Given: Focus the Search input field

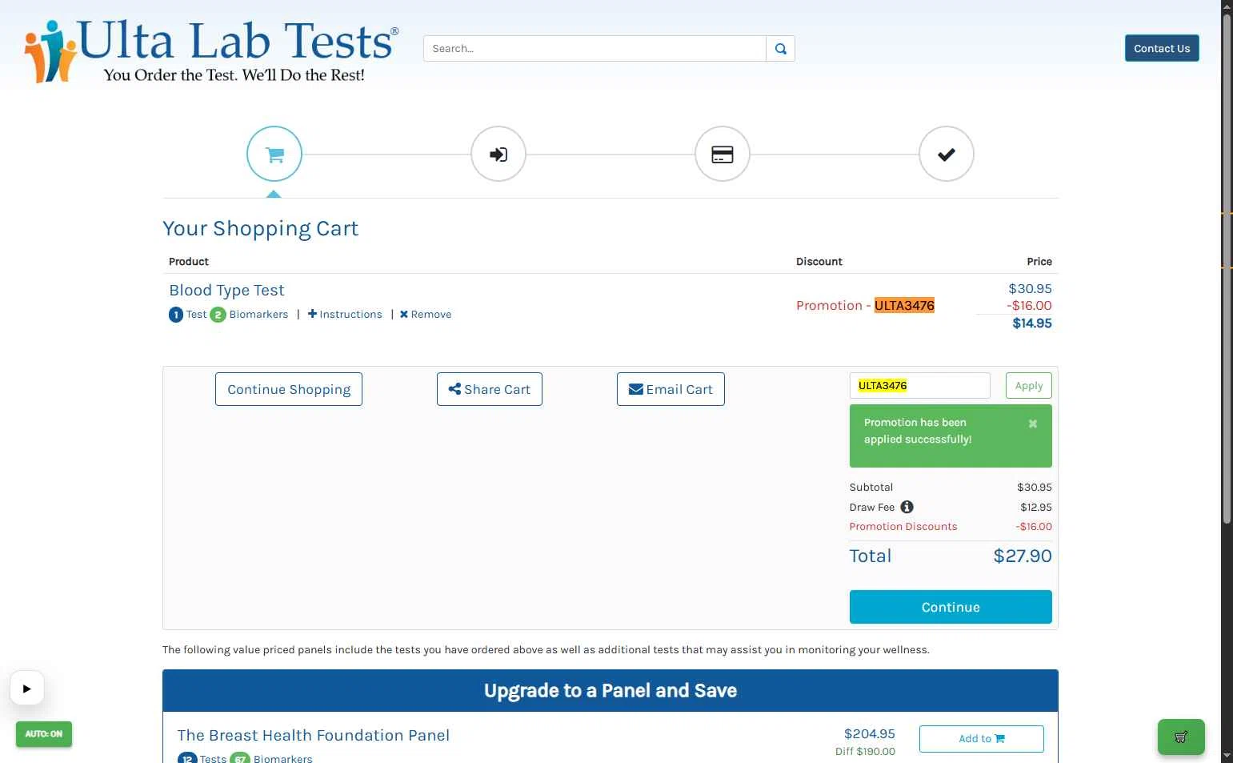Looking at the screenshot, I should coord(594,49).
